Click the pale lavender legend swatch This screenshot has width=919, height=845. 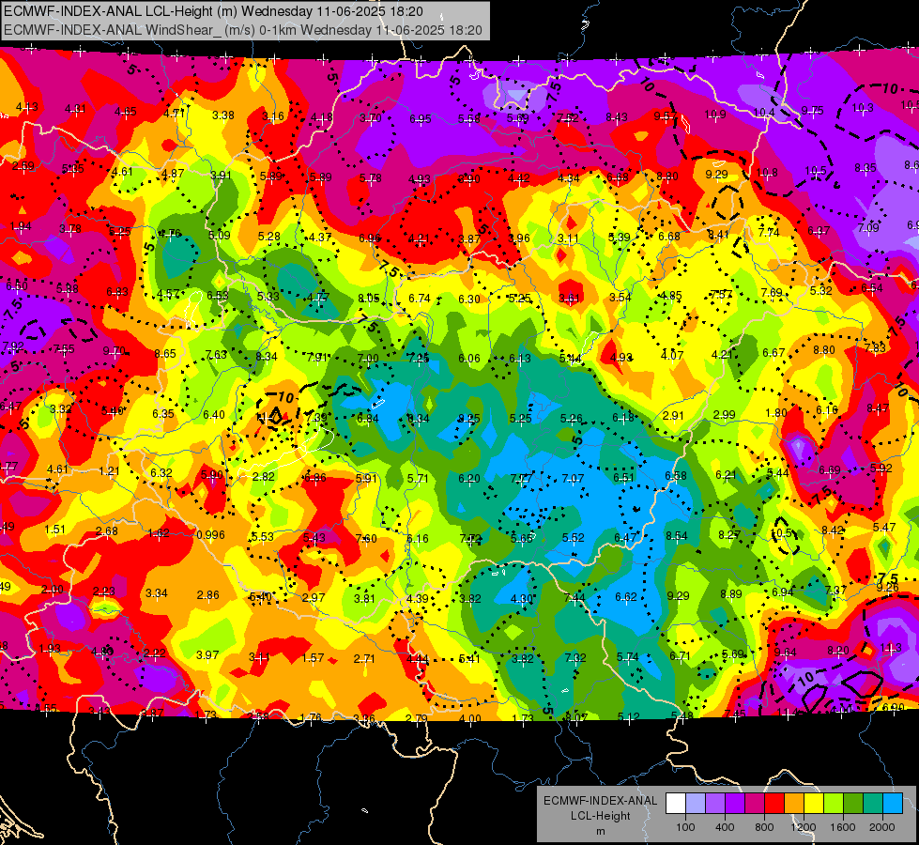point(695,804)
